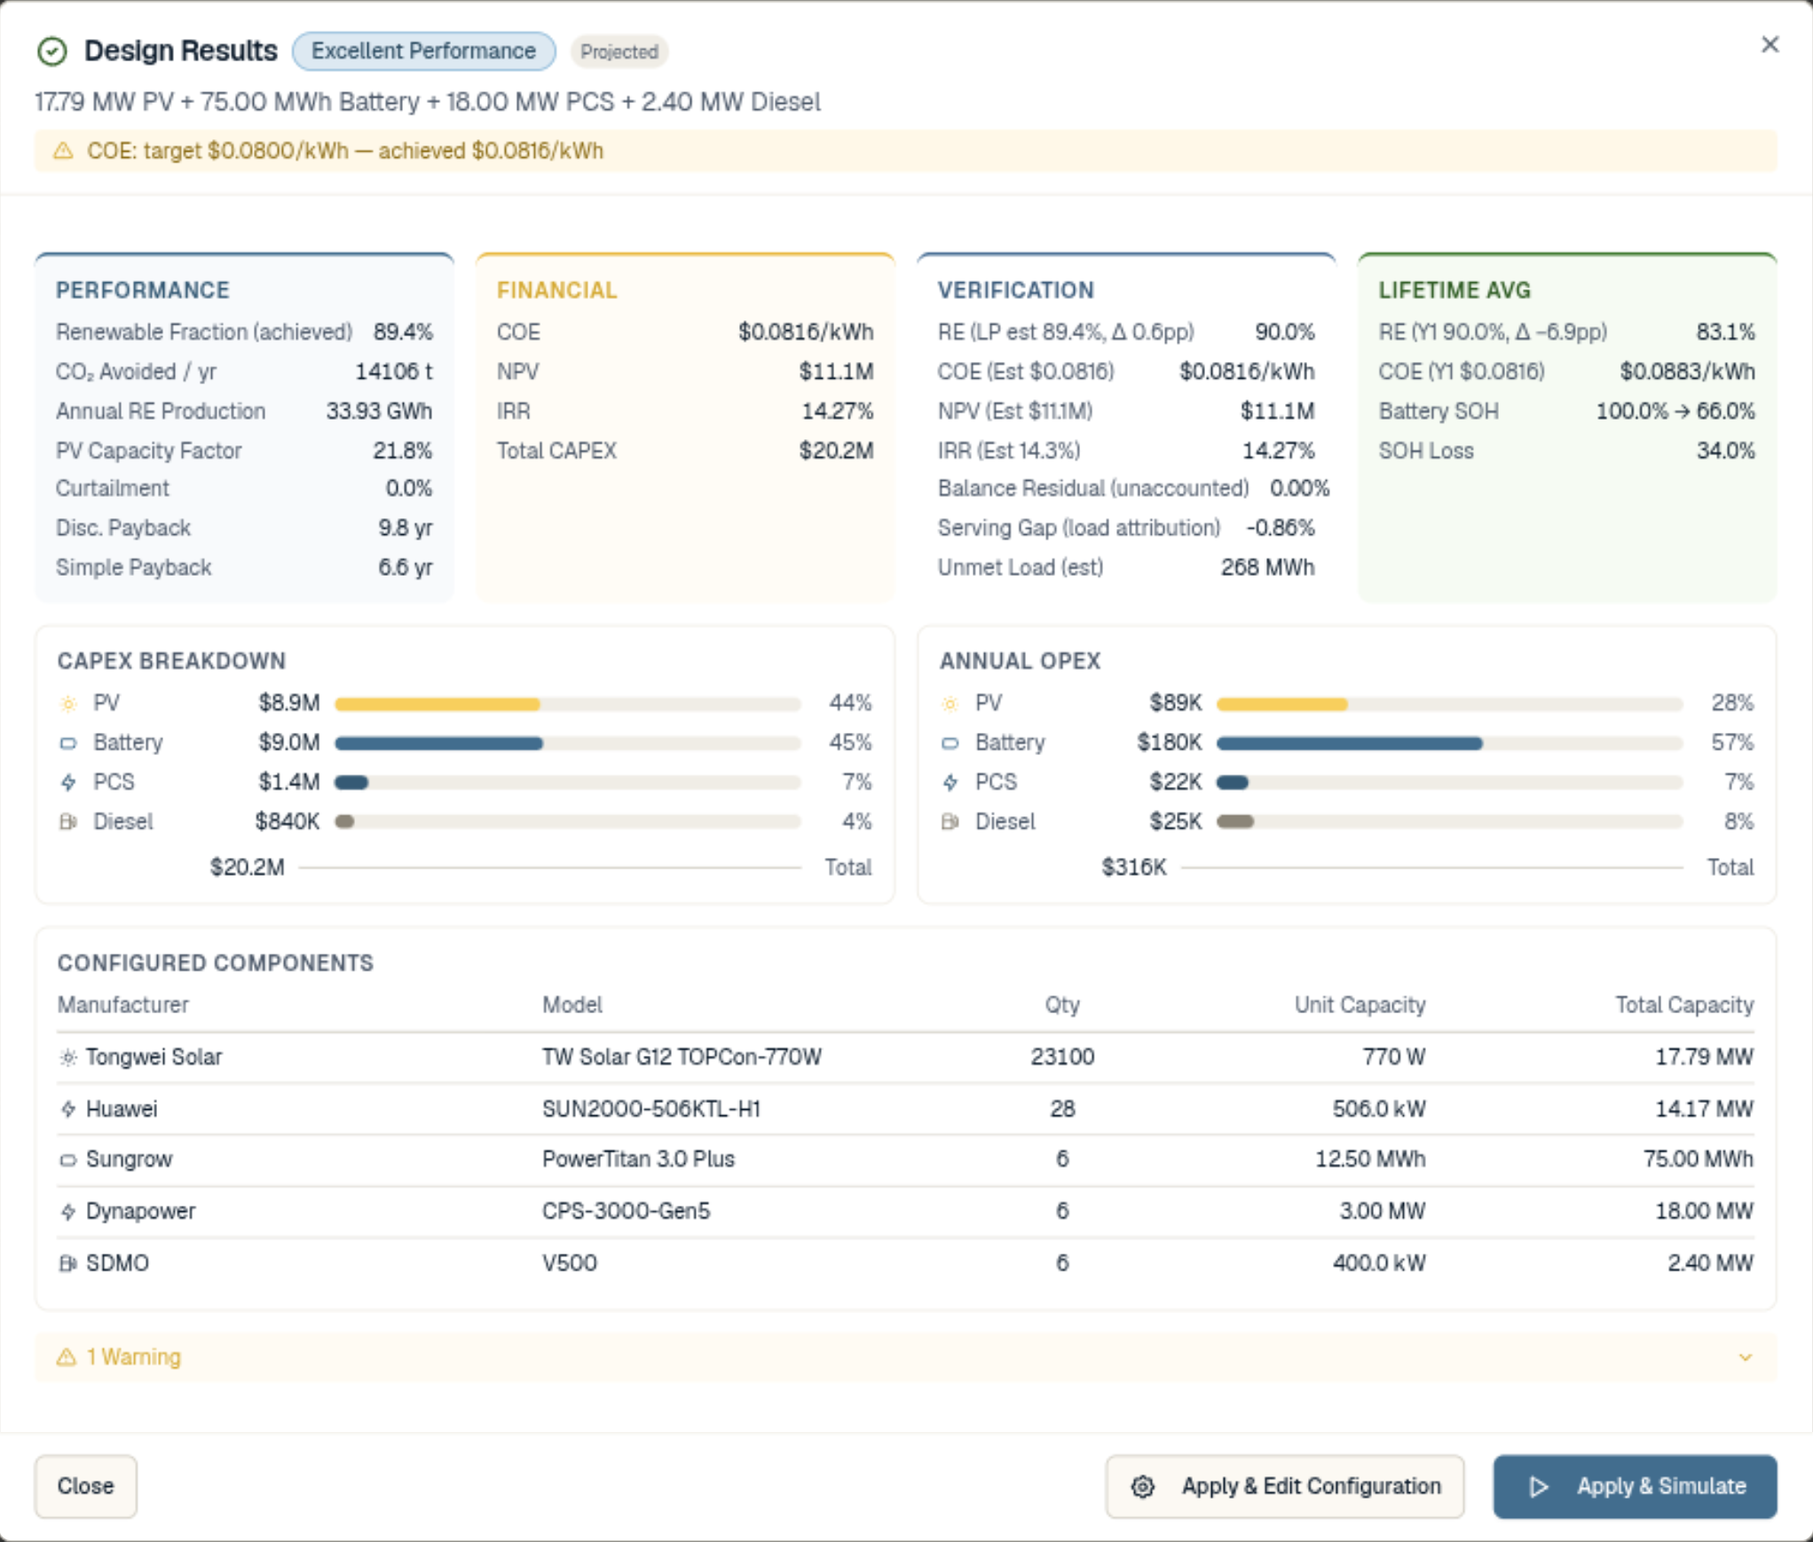Image resolution: width=1813 pixels, height=1542 pixels.
Task: Click the Projected tag
Action: coord(619,51)
